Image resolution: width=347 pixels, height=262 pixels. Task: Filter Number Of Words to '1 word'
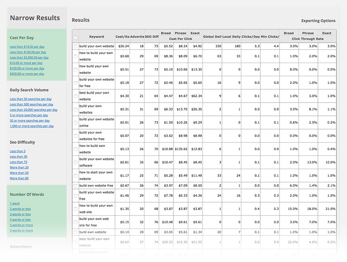click(15, 203)
